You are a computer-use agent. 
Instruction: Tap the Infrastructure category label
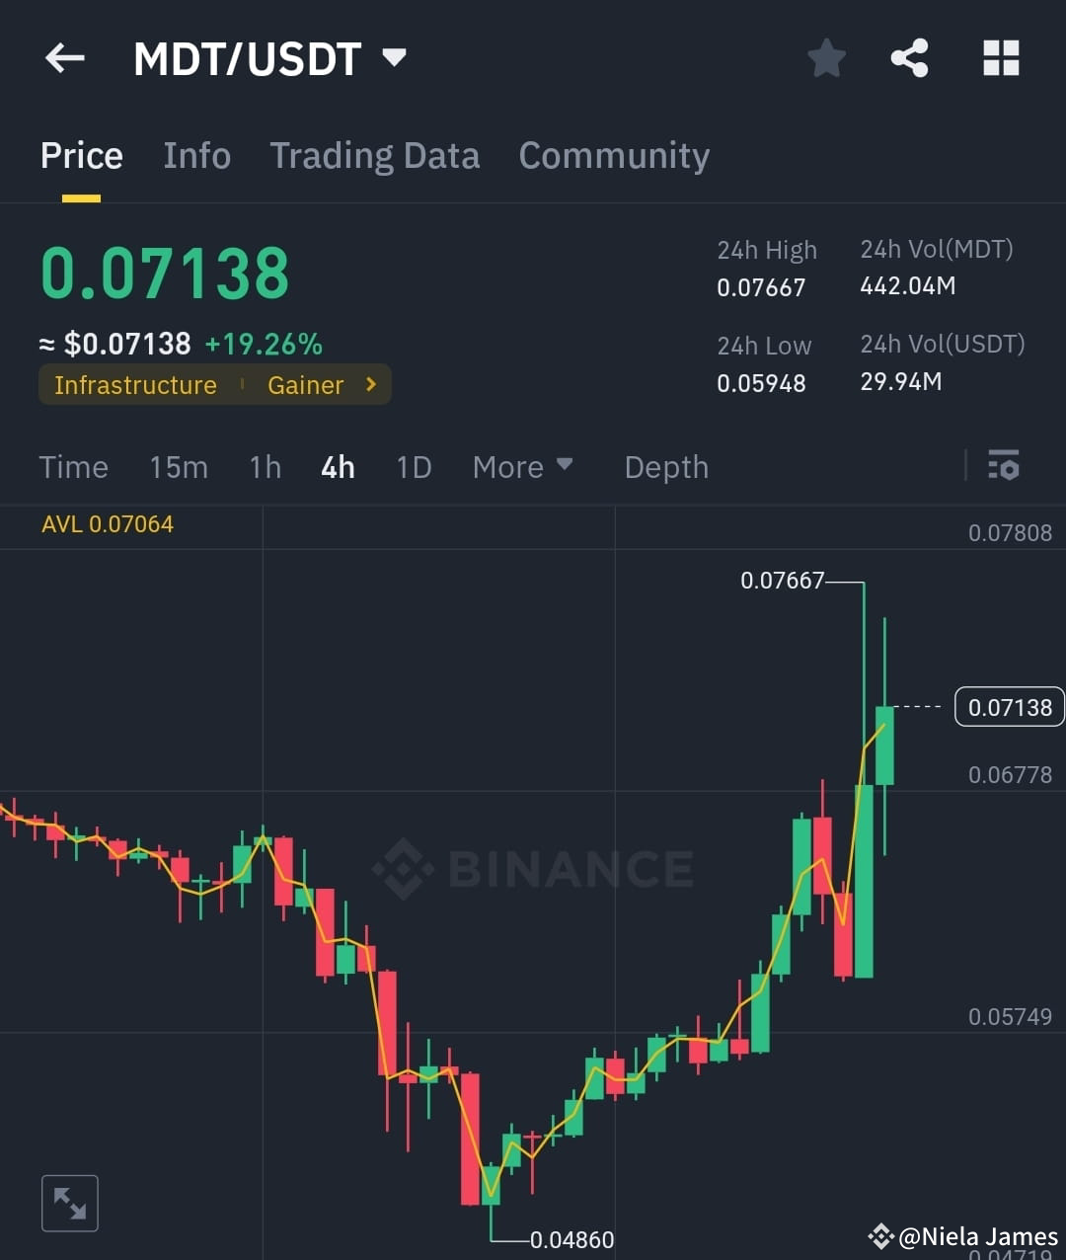[135, 385]
